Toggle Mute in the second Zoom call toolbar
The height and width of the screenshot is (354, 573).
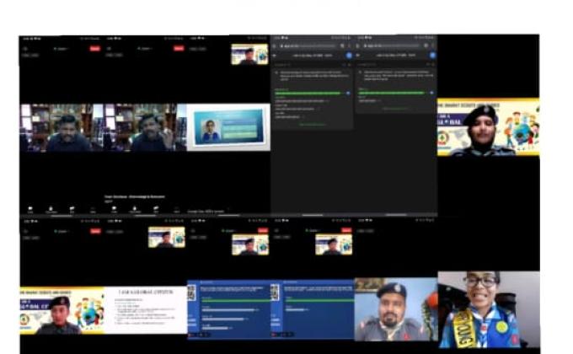(113, 208)
